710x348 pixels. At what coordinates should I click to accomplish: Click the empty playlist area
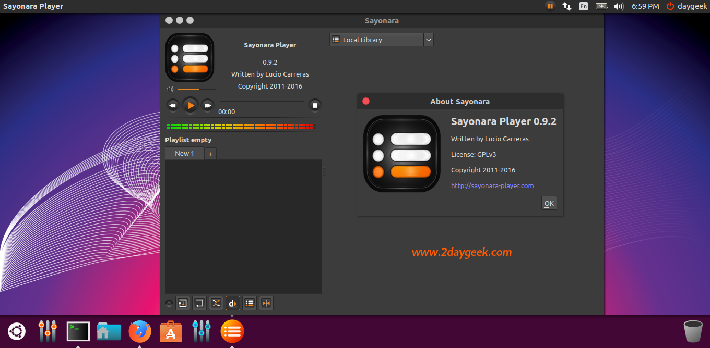[x=243, y=227]
